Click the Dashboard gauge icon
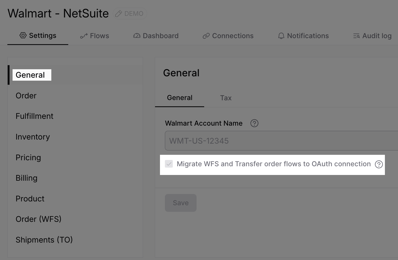The image size is (398, 260). coord(137,36)
